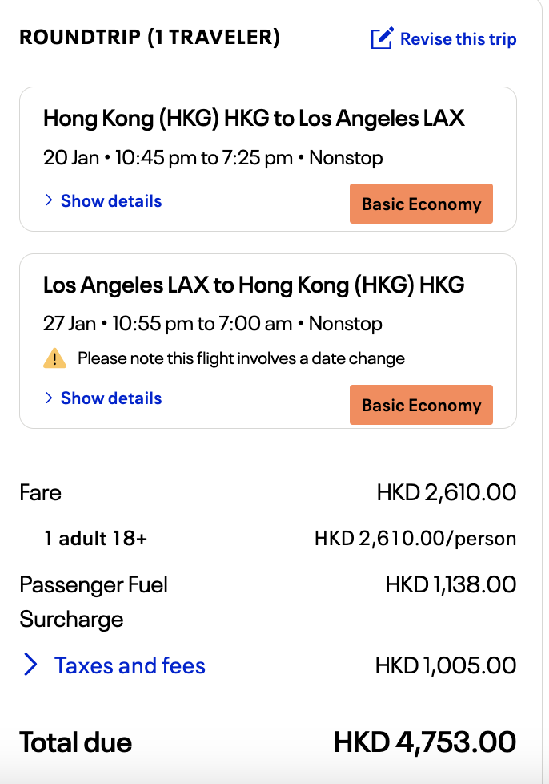Show details text for the 27 Jan flight
This screenshot has width=549, height=784.
point(111,398)
